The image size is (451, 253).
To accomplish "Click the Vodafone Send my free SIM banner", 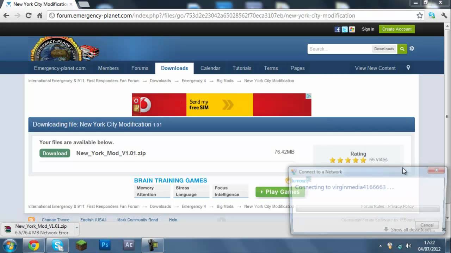I will click(222, 105).
